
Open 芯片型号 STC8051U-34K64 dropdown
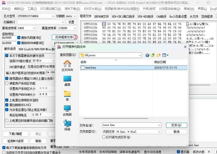tap(53, 16)
